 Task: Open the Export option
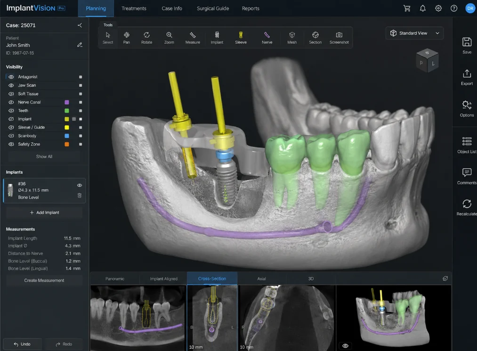pyautogui.click(x=467, y=77)
